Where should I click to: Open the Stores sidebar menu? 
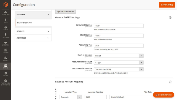(6, 66)
